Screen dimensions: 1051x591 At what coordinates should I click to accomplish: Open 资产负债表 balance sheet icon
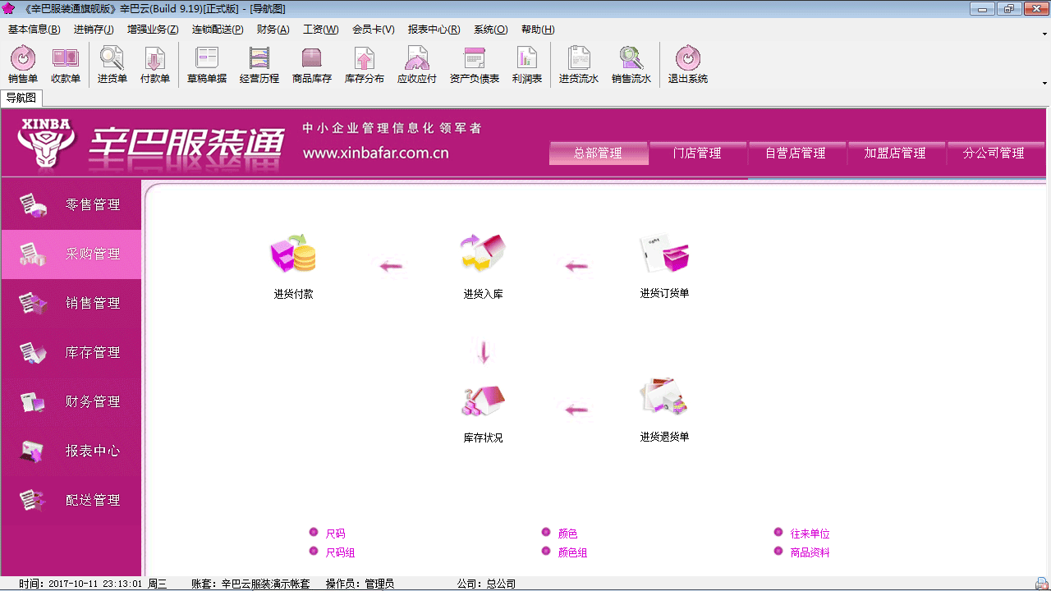[475, 65]
